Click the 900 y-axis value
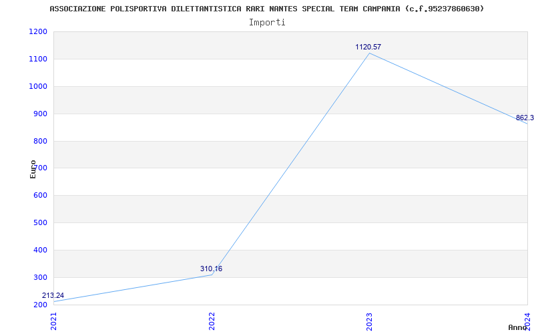The height and width of the screenshot is (334, 534). coord(40,114)
